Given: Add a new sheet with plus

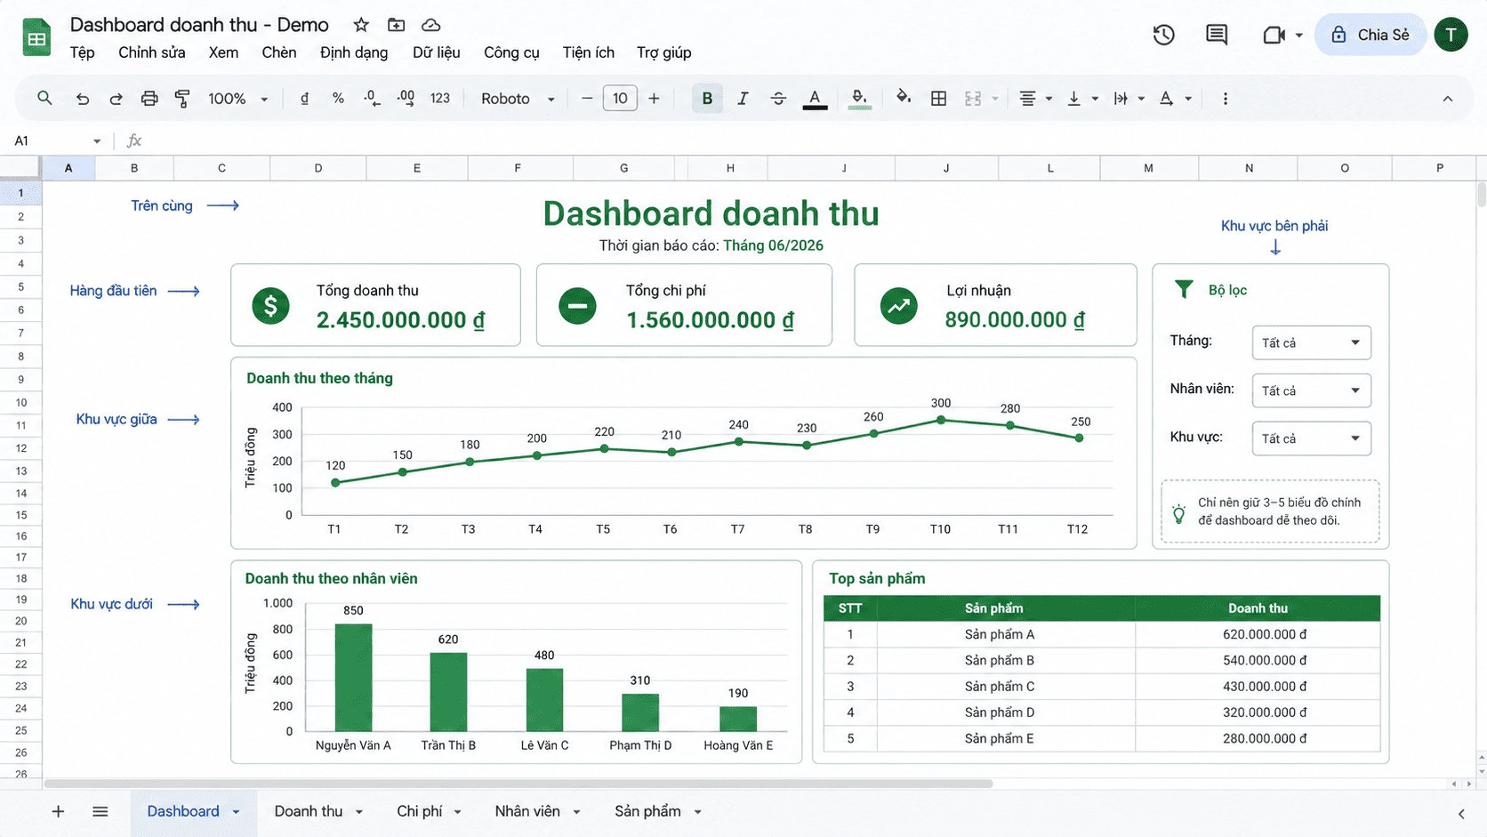Looking at the screenshot, I should pos(58,811).
